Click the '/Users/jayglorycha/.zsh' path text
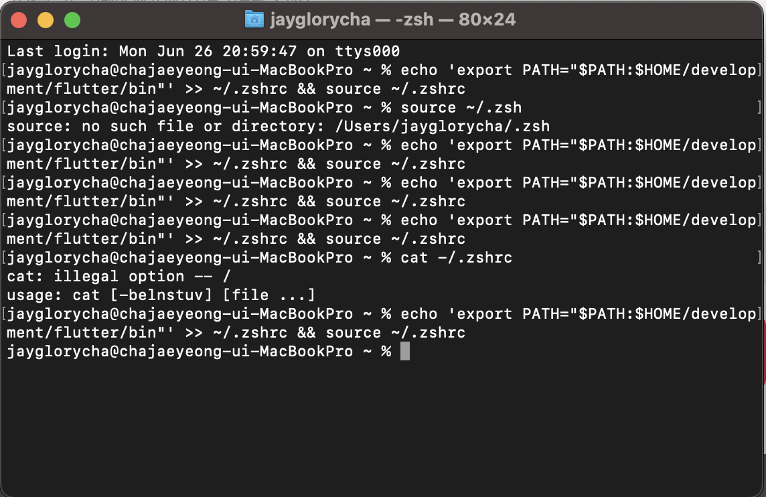The image size is (766, 497). (x=443, y=126)
